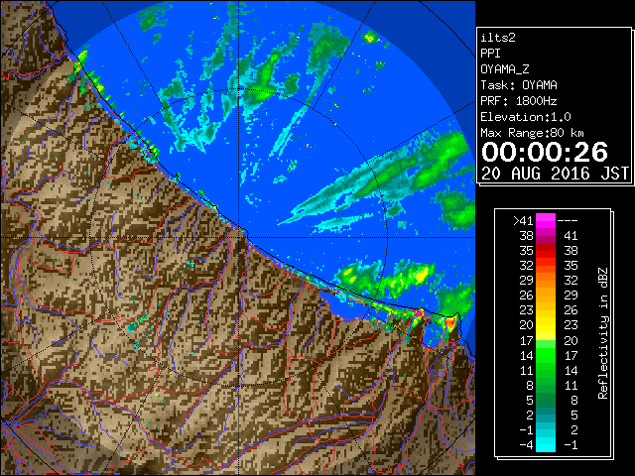Click the red 35 to 38 dBZ swatch
The height and width of the screenshot is (476, 635).
pyautogui.click(x=545, y=251)
